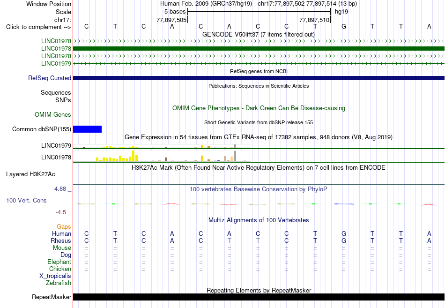This screenshot has width=445, height=308.
Task: Click the Sequences track label
Action: [x=56, y=93]
